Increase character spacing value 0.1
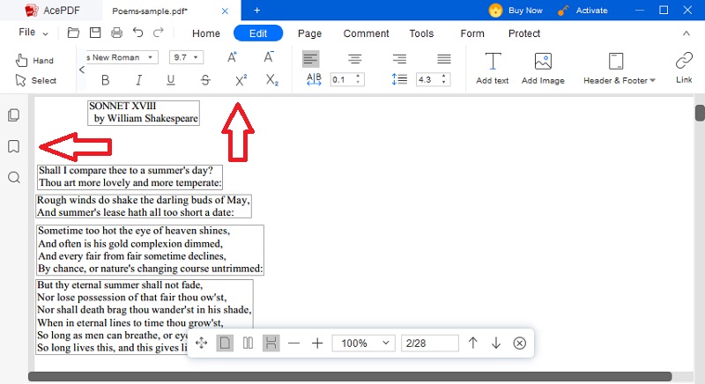Image resolution: width=705 pixels, height=384 pixels. pos(358,77)
